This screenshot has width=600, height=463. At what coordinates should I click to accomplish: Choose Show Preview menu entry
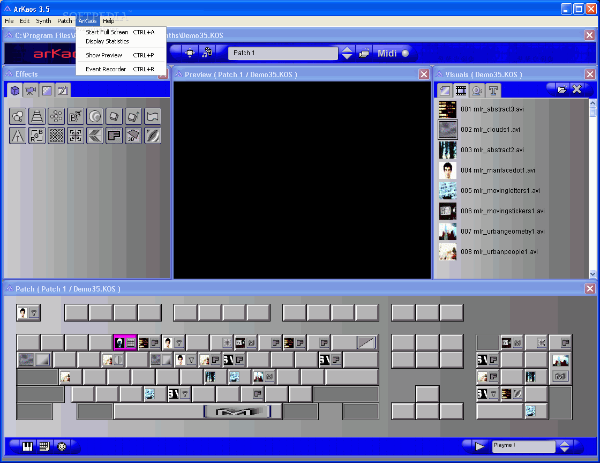(120, 55)
